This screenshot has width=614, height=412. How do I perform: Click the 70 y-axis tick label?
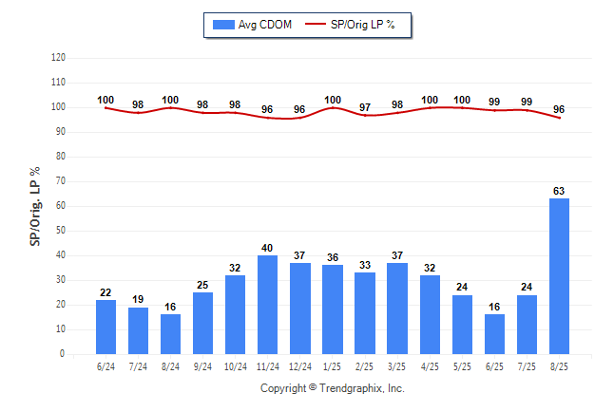pyautogui.click(x=61, y=180)
